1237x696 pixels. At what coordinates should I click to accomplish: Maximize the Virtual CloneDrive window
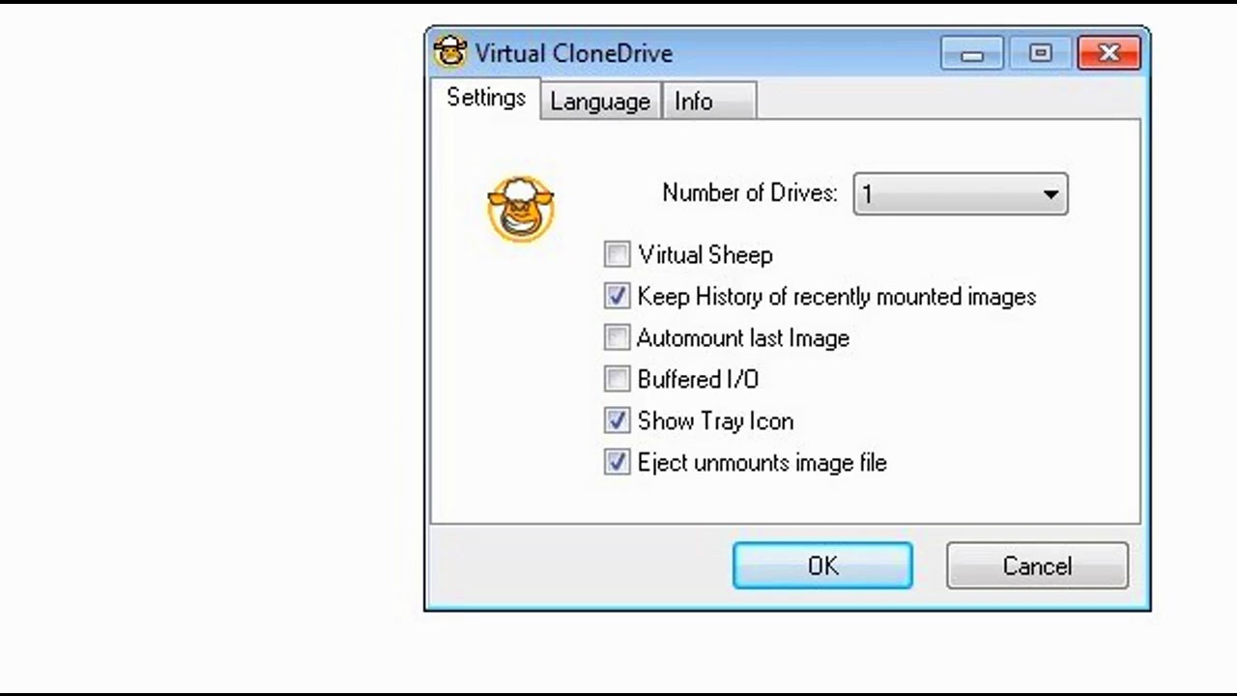(1041, 53)
